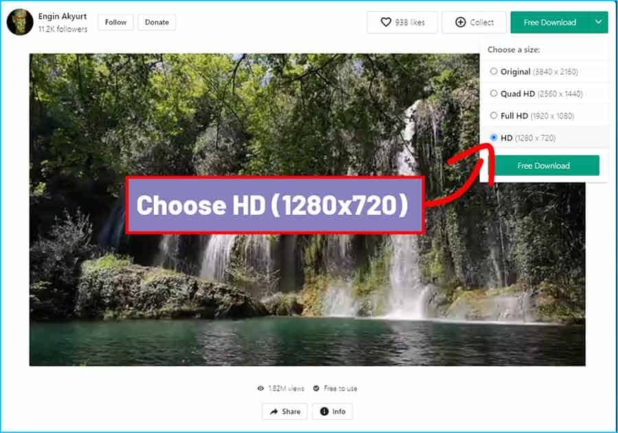Click the 11.2K followers text
Image resolution: width=618 pixels, height=433 pixels.
tap(62, 29)
